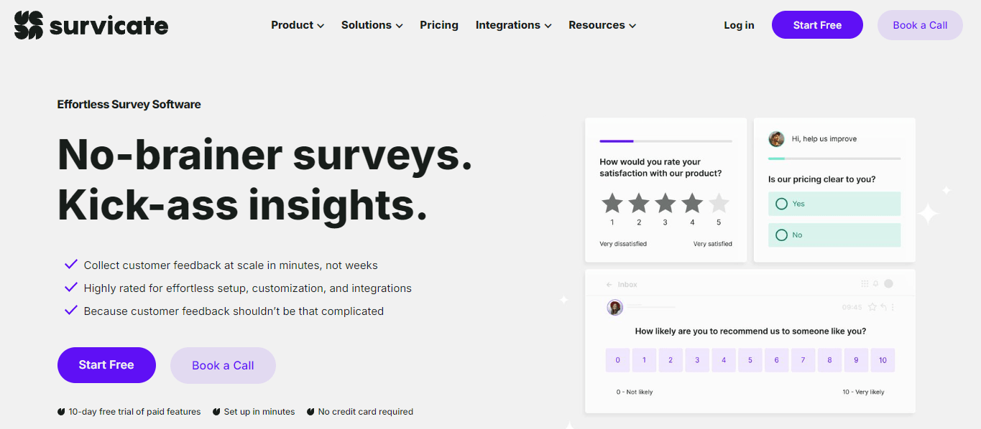Click the Survicate logo
The image size is (981, 429).
click(91, 24)
